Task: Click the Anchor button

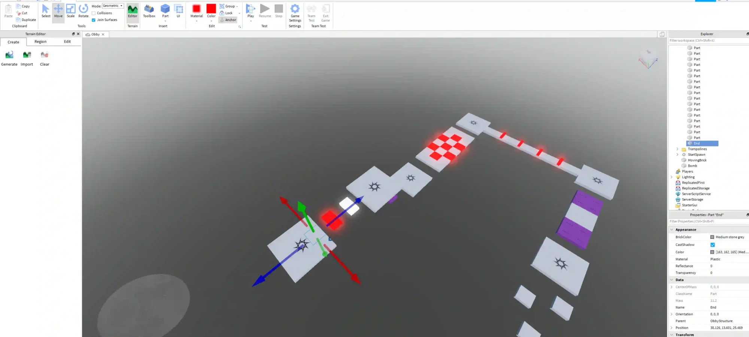Action: 228,20
